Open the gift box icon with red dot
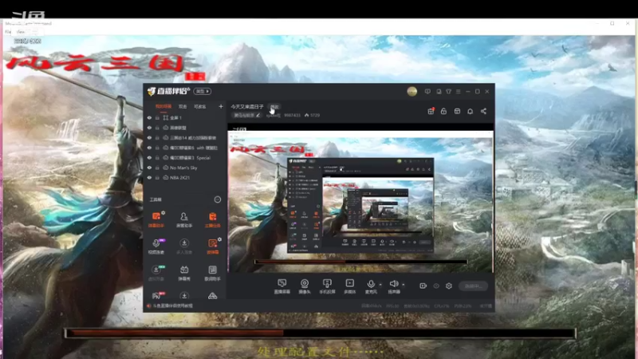Image resolution: width=638 pixels, height=359 pixels. tap(431, 111)
